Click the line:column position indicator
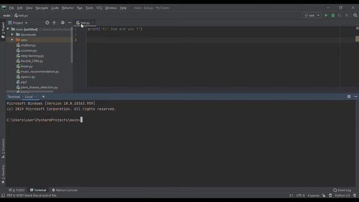Viewport: 359px width, 202px height. click(x=291, y=195)
